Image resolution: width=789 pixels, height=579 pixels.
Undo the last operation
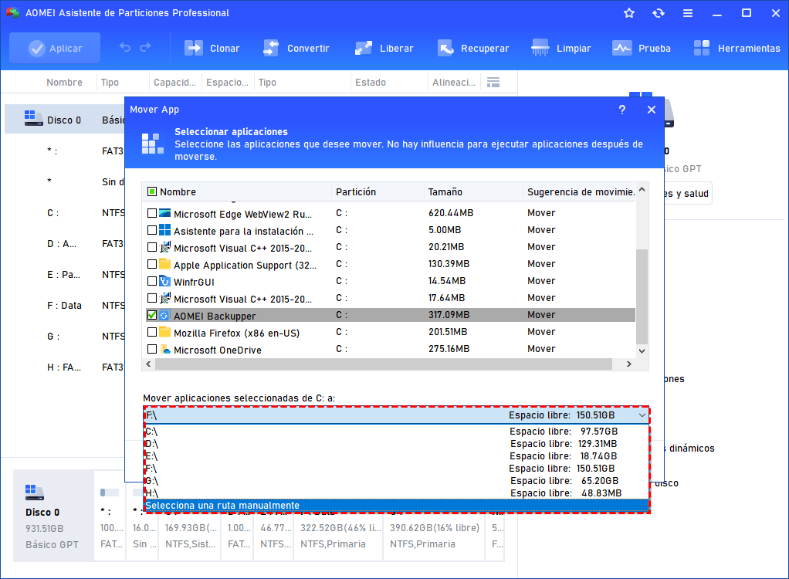pyautogui.click(x=125, y=48)
